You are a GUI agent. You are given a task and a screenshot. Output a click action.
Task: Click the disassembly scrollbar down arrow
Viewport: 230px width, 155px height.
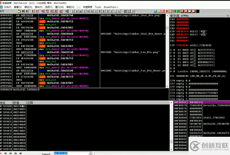pos(167,86)
